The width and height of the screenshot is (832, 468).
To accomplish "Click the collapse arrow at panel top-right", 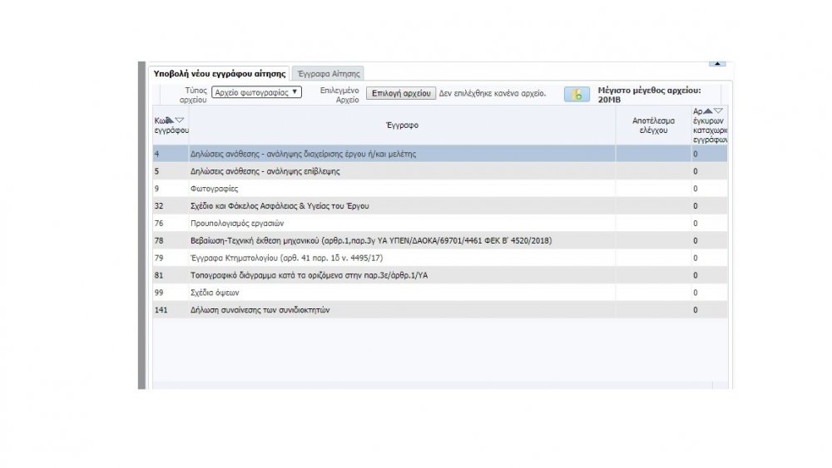I will coord(718,63).
